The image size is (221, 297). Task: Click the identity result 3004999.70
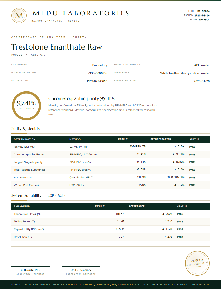pyautogui.click(x=137, y=147)
